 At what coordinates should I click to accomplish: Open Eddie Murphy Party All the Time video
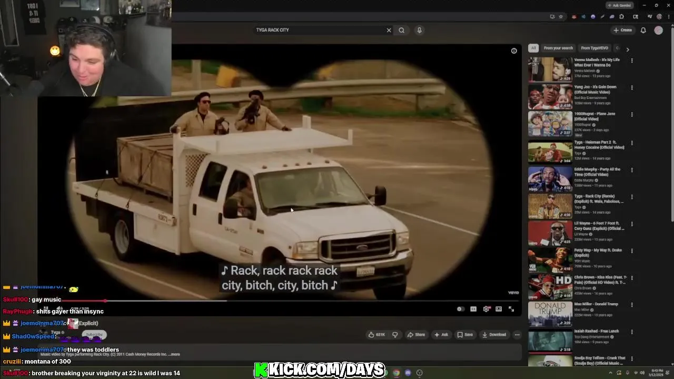[550, 178]
